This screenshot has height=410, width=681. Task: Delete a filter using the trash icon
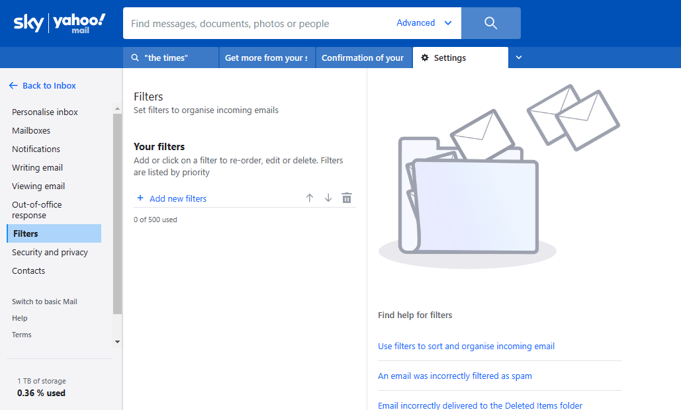pos(346,198)
